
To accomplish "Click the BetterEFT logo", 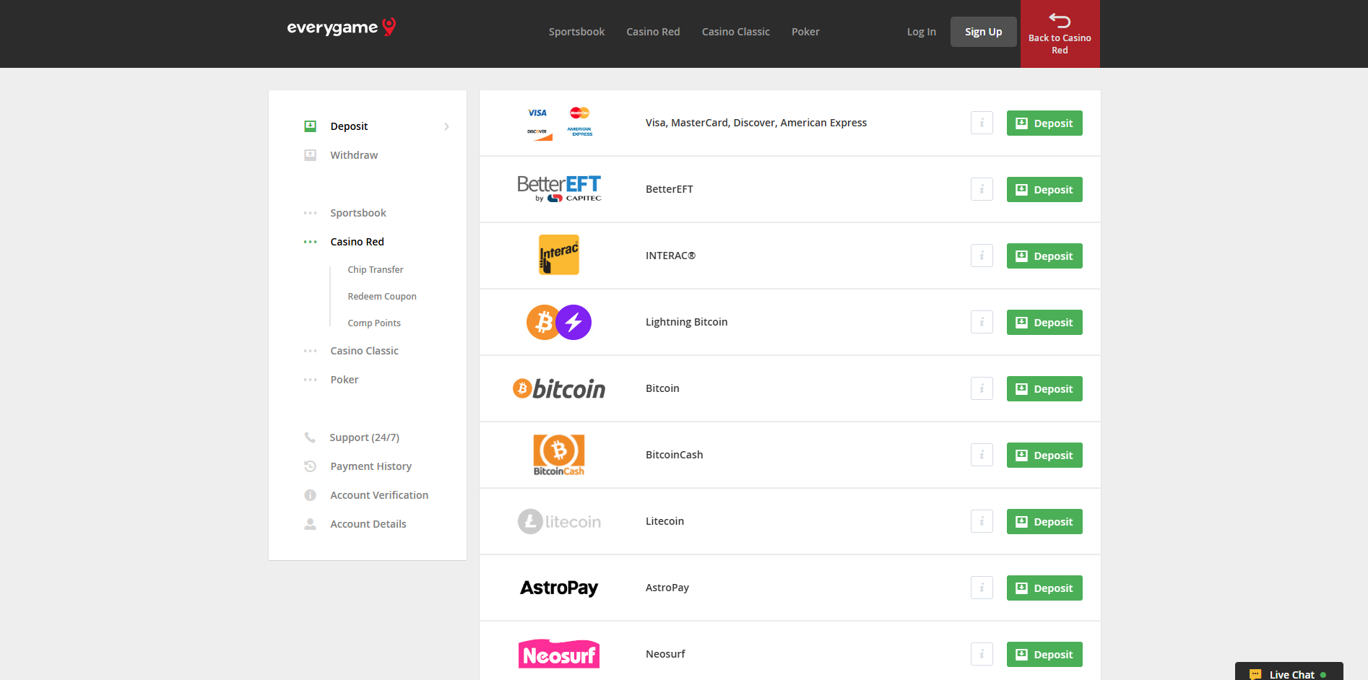I will 559,189.
